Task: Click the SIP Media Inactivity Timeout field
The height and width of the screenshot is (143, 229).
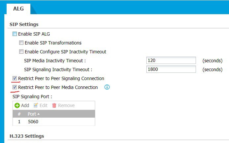Action: pos(171,61)
